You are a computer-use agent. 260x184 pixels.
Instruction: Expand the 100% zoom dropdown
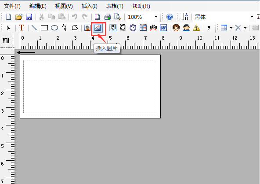pos(156,17)
